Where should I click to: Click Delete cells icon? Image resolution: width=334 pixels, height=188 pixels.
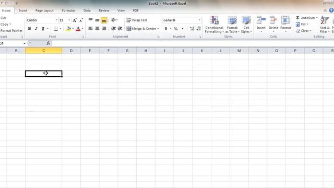[273, 20]
